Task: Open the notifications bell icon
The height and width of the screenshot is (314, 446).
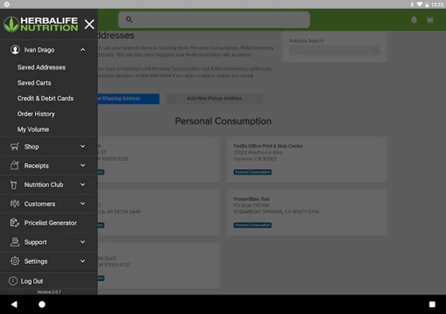Action: coord(414,20)
